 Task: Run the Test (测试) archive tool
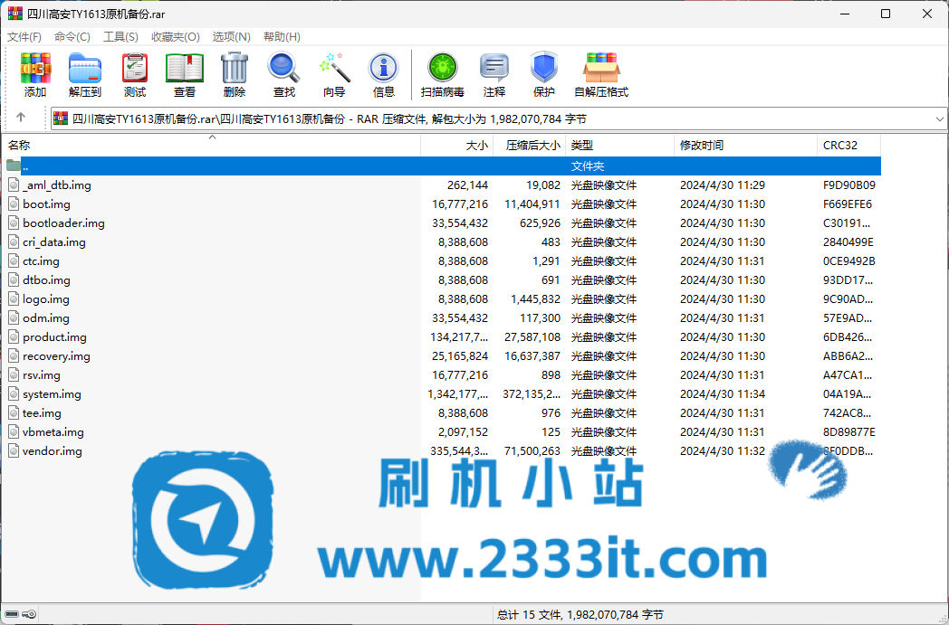pyautogui.click(x=134, y=74)
